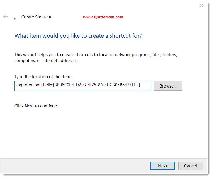Click the back arrow in the wizard header
Viewport: 212px width, 178px height.
(5, 17)
